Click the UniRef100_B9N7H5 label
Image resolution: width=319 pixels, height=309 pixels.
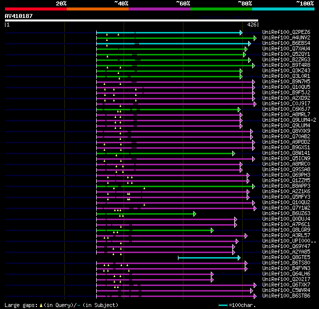click(286, 82)
